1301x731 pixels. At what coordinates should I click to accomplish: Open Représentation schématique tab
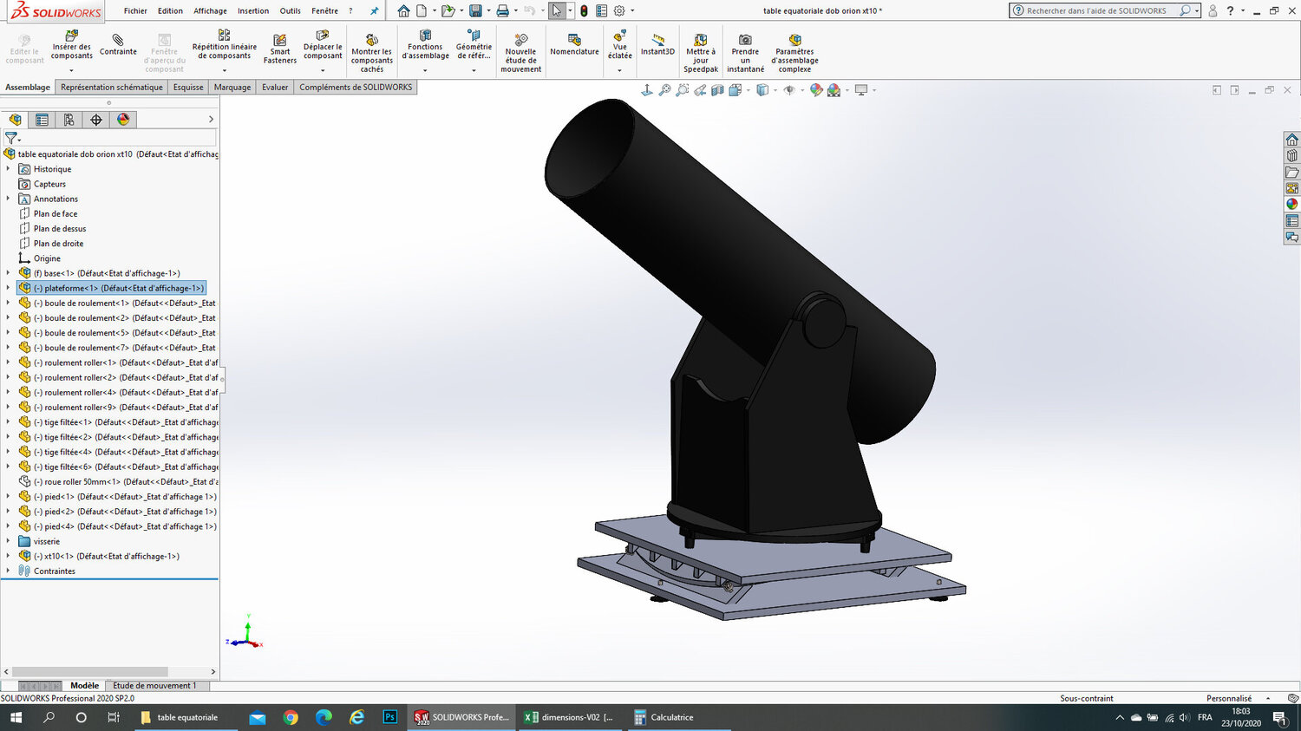[x=112, y=88]
